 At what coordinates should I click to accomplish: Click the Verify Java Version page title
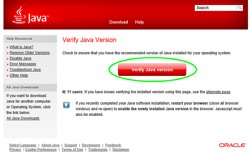tap(89, 40)
